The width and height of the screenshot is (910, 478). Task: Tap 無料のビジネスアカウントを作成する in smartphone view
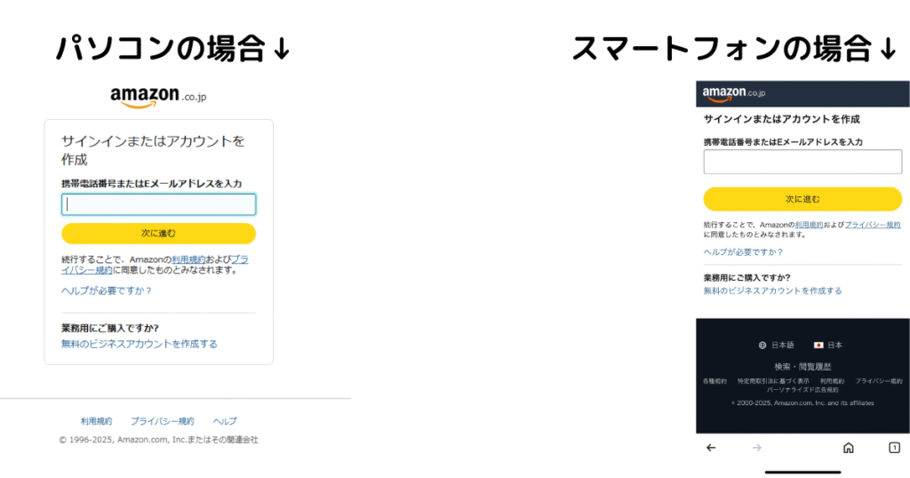[x=772, y=291]
